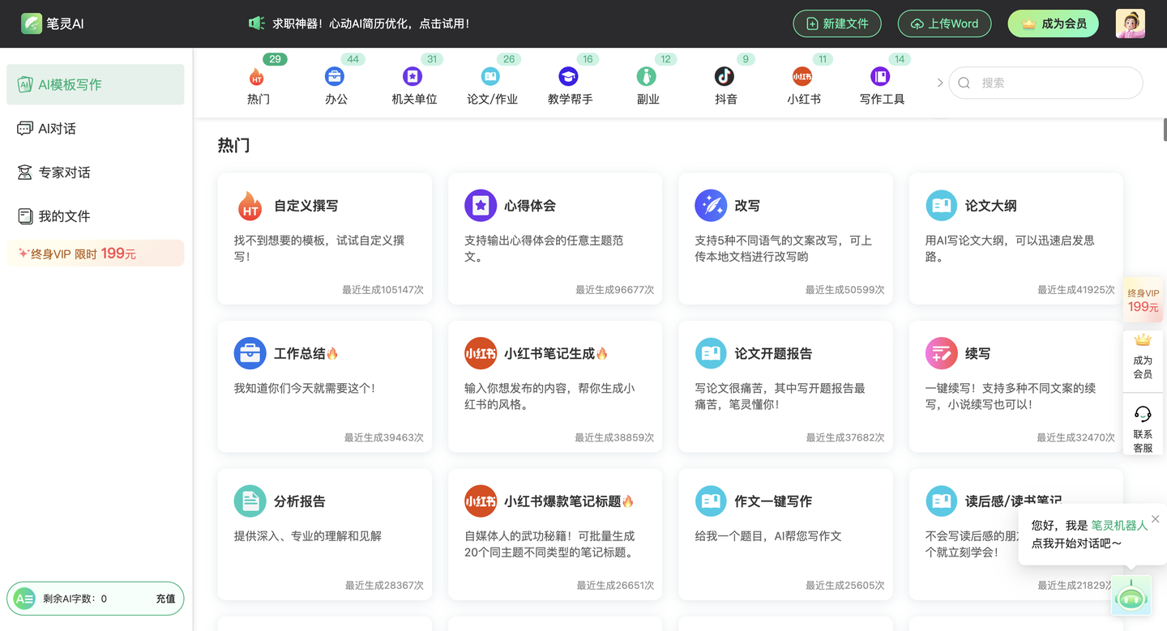Image resolution: width=1167 pixels, height=631 pixels.
Task: Select the 写作工具 category icon
Action: coord(880,76)
